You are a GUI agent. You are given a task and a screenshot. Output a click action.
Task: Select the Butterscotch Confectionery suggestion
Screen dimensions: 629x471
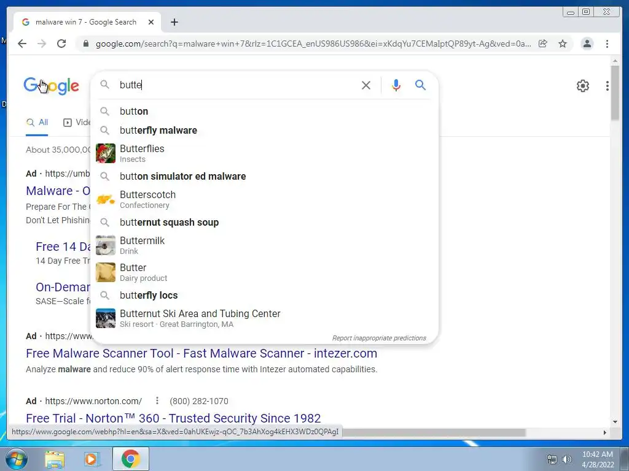[265, 199]
